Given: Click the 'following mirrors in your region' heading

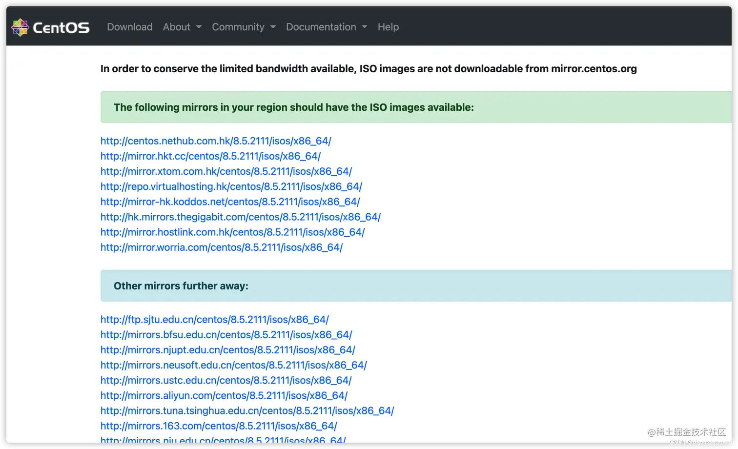Looking at the screenshot, I should click(294, 107).
